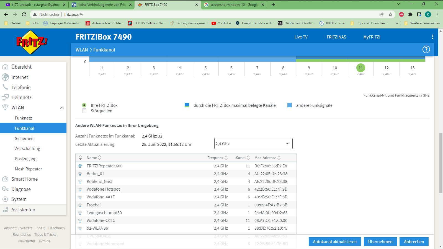
Task: Click the Störquellen legend swatch
Action: tap(84, 111)
